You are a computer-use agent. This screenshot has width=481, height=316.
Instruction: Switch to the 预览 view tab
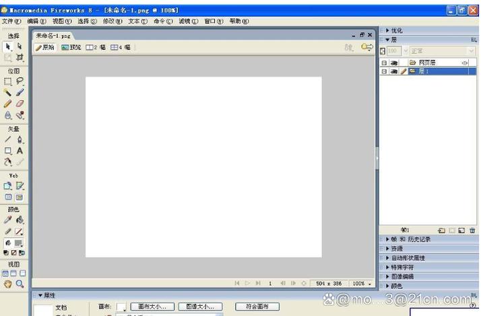[71, 48]
